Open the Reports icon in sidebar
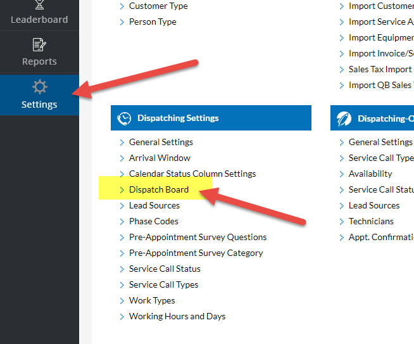The image size is (414, 344). 39,45
